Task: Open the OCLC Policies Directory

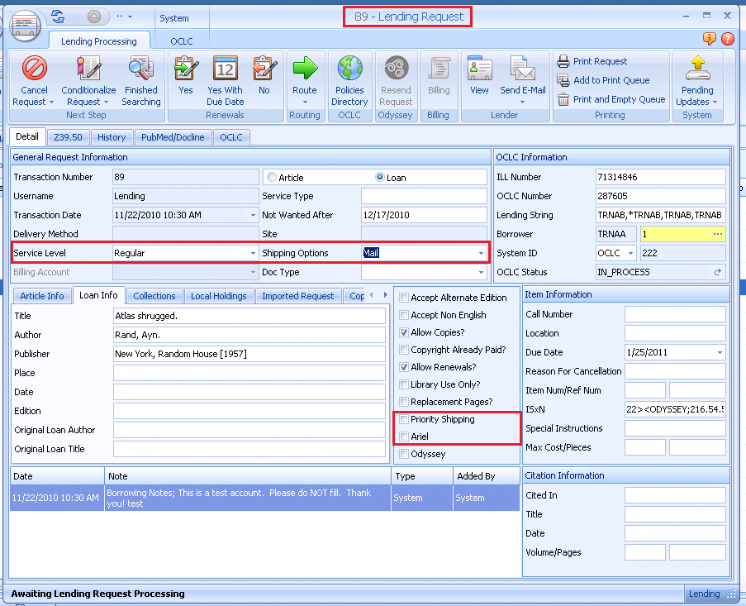Action: pos(349,69)
